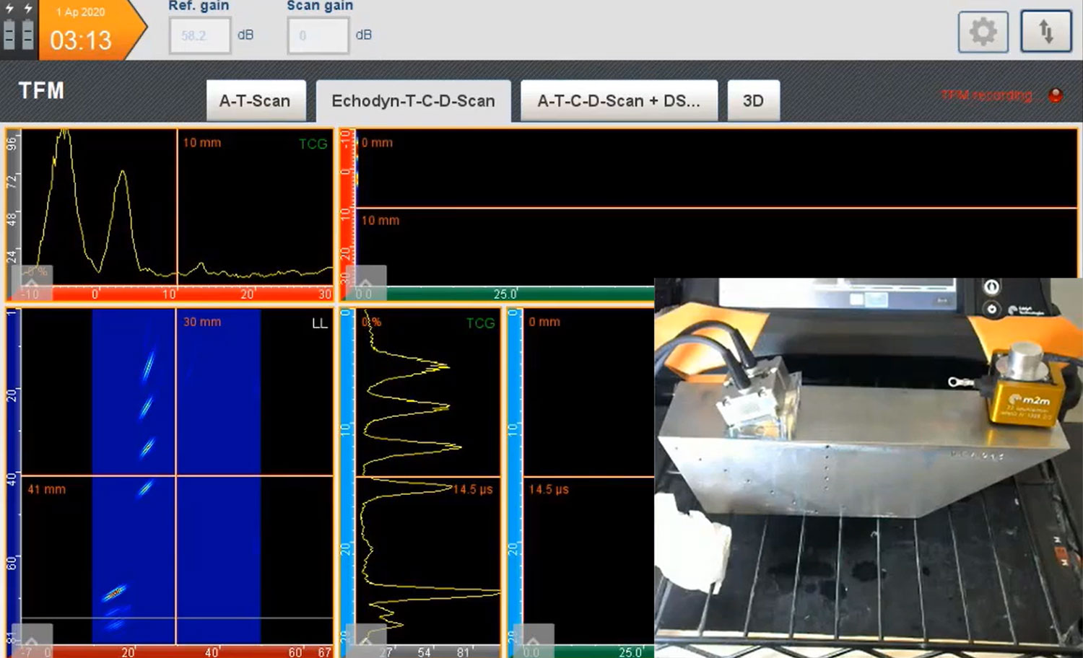Click home icon in top-right scan panel
The height and width of the screenshot is (658, 1083).
[x=365, y=283]
